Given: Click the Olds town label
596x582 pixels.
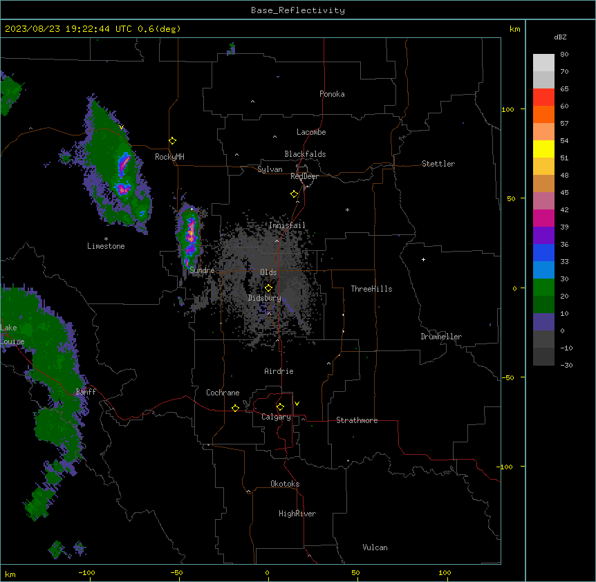Looking at the screenshot, I should tap(268, 272).
